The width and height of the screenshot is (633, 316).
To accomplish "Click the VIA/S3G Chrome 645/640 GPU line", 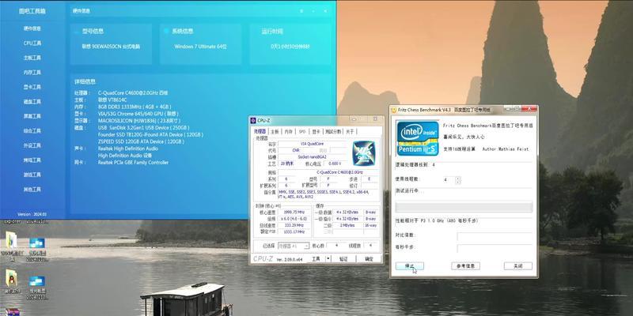I will 138,114.
